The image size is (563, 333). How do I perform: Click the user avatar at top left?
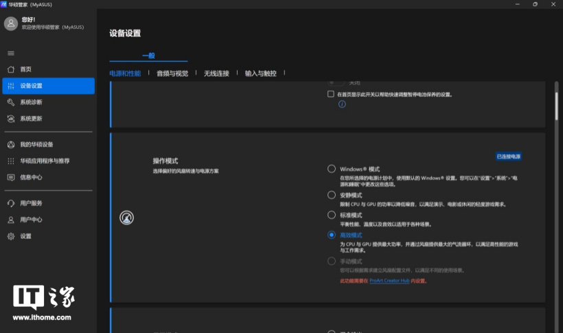point(11,24)
